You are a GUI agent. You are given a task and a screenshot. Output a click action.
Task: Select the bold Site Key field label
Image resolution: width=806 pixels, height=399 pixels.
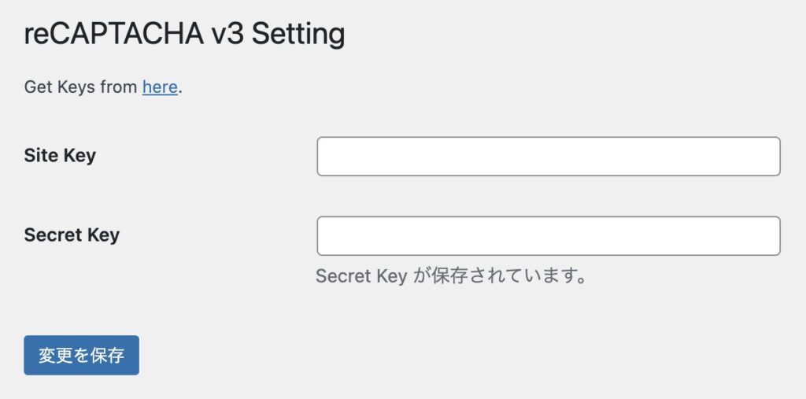pos(60,156)
